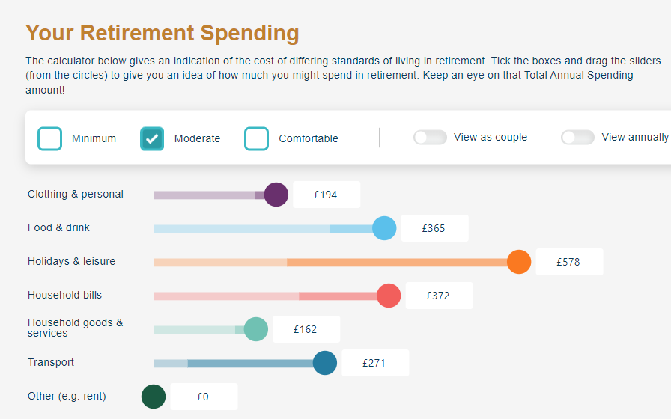This screenshot has height=419, width=671.
Task: Click the blue Food & drink slider handle
Action: 384,228
